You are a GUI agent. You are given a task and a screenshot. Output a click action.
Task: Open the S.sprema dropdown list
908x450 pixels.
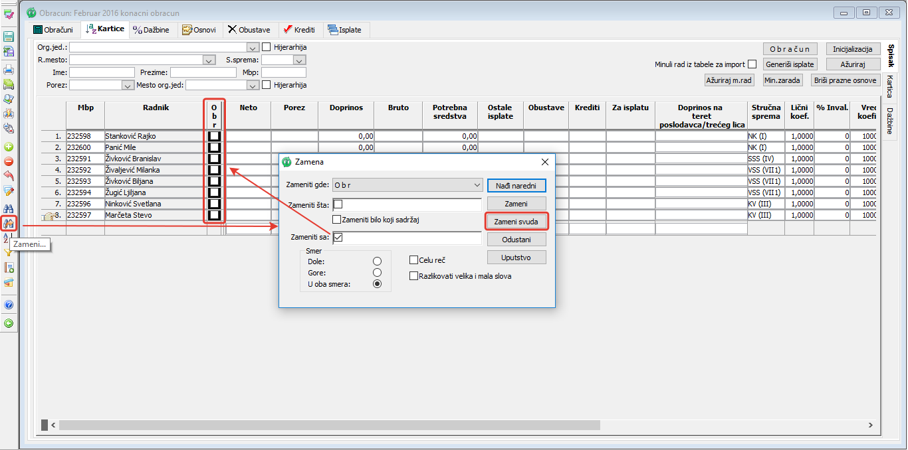click(299, 60)
